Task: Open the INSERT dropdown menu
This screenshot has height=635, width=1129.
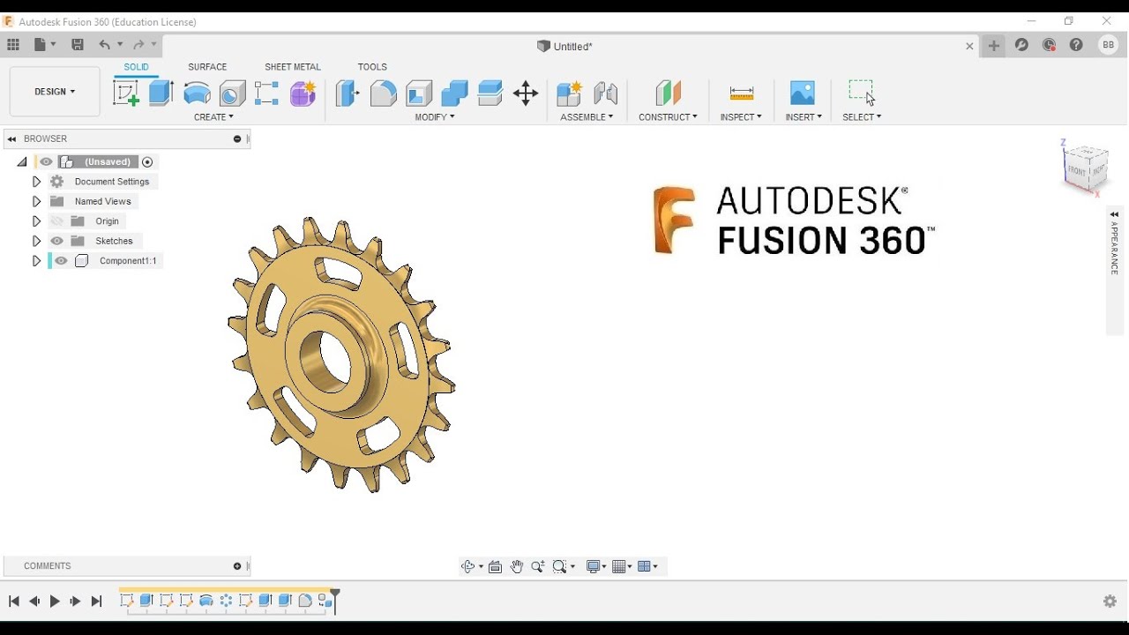Action: pyautogui.click(x=804, y=116)
